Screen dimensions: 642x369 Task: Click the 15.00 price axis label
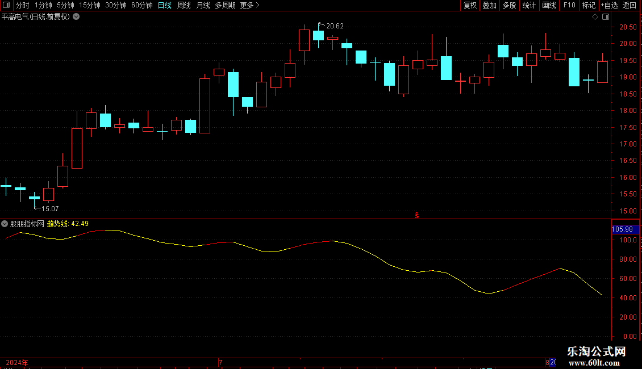point(628,211)
